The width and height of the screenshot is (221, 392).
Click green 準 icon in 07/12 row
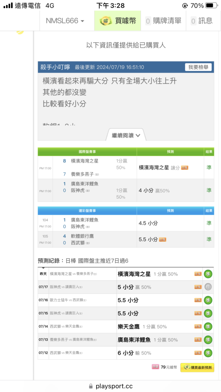click(208, 353)
